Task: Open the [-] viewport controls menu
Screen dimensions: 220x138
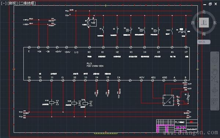Action: click(4, 3)
